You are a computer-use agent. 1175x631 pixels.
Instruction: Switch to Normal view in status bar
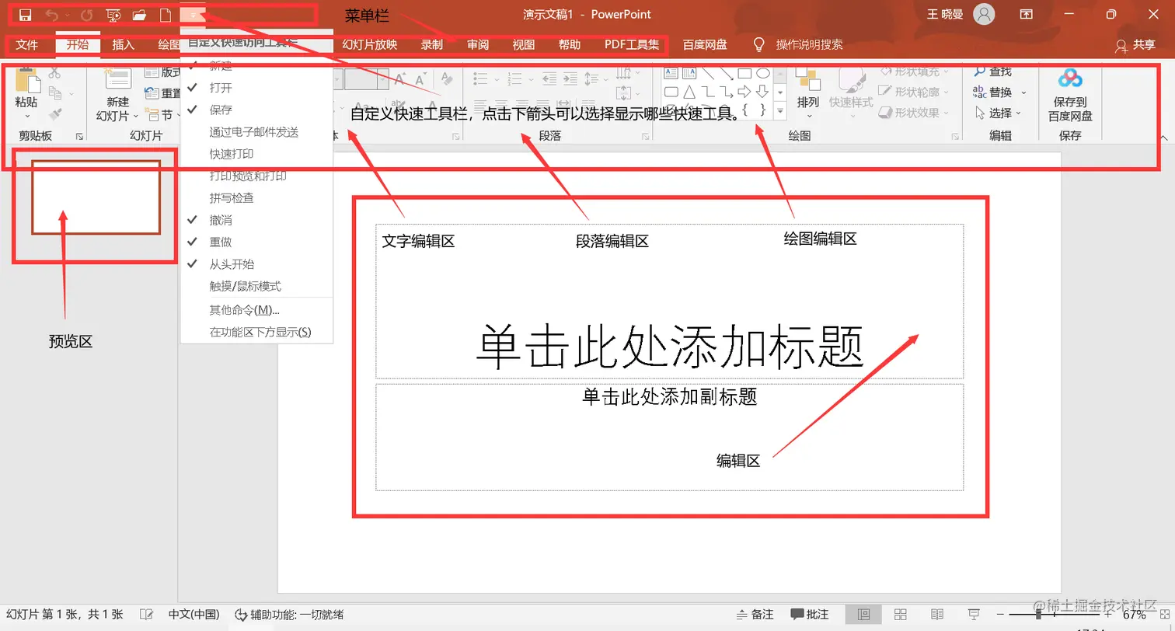tap(863, 615)
